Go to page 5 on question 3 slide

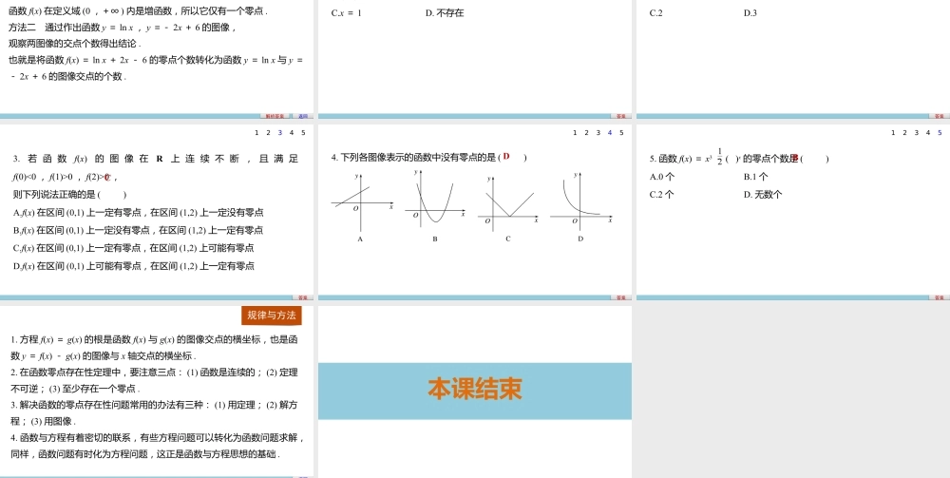(x=304, y=133)
